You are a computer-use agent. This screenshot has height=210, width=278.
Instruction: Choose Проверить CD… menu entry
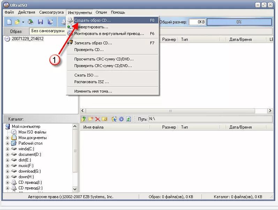[113, 50]
